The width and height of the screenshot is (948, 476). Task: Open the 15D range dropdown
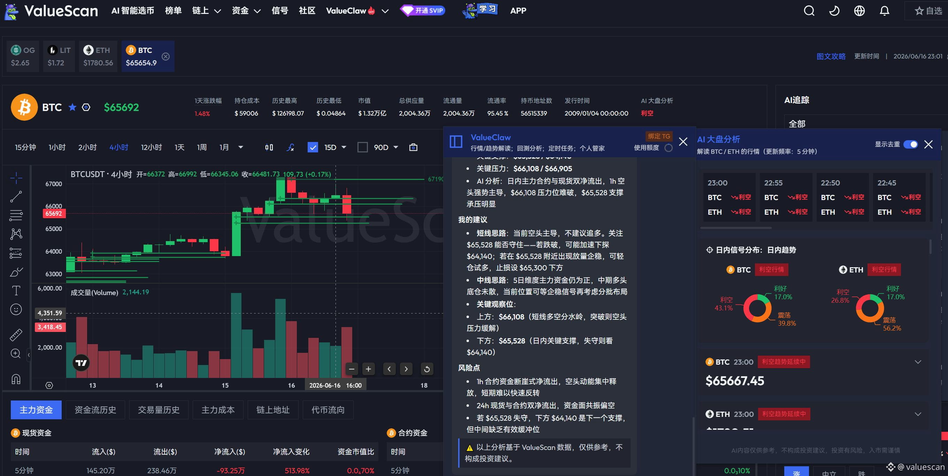point(344,148)
